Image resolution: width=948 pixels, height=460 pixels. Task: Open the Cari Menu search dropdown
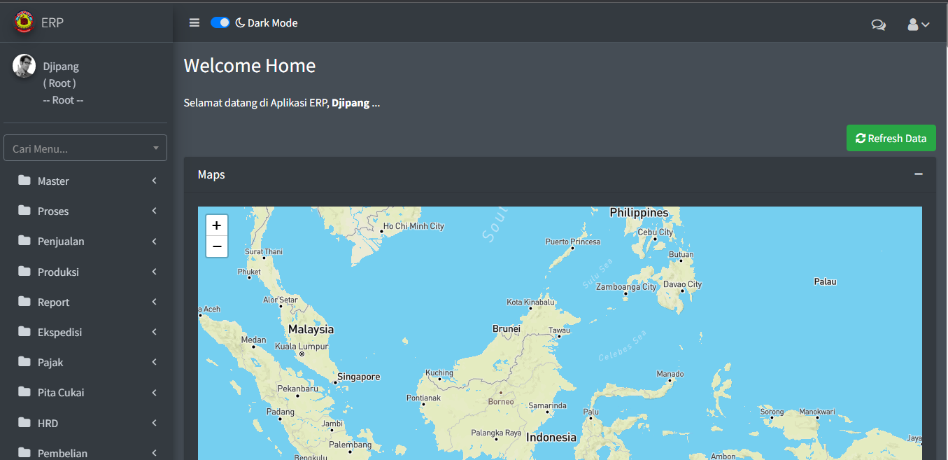85,148
